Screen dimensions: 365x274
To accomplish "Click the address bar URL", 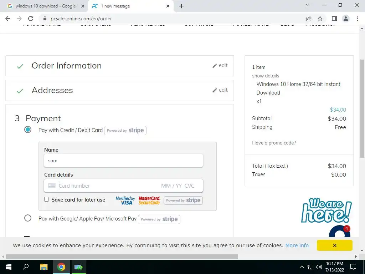I will coord(81,19).
